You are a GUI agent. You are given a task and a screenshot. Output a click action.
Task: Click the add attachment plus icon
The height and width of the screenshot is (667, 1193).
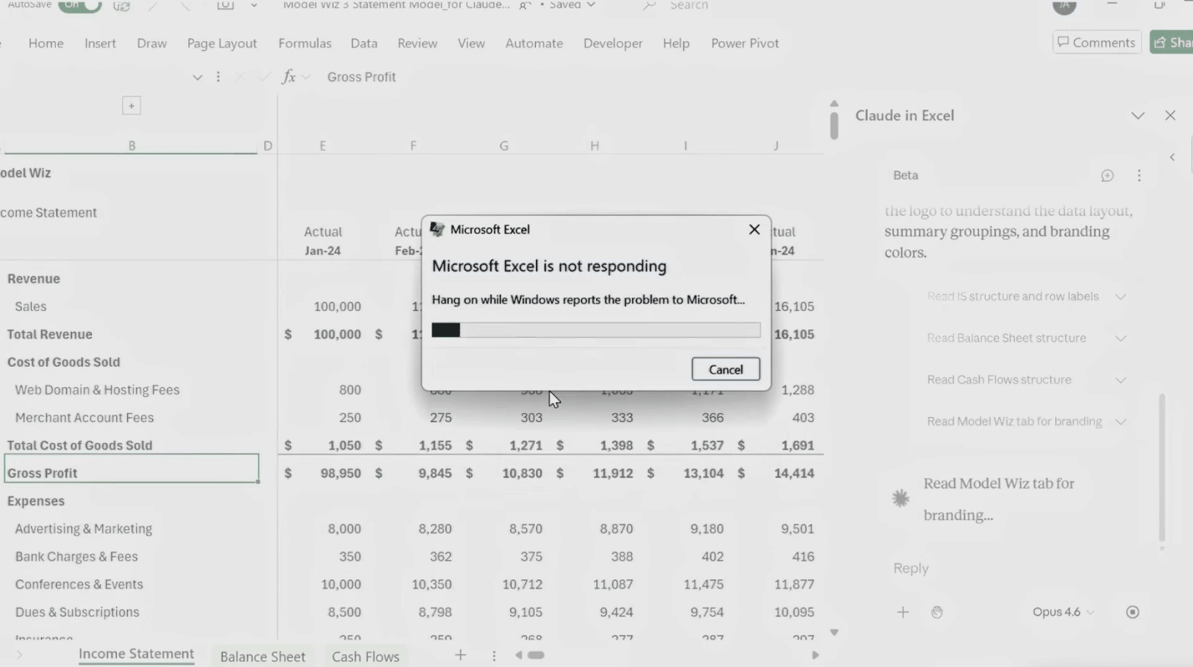coord(903,613)
